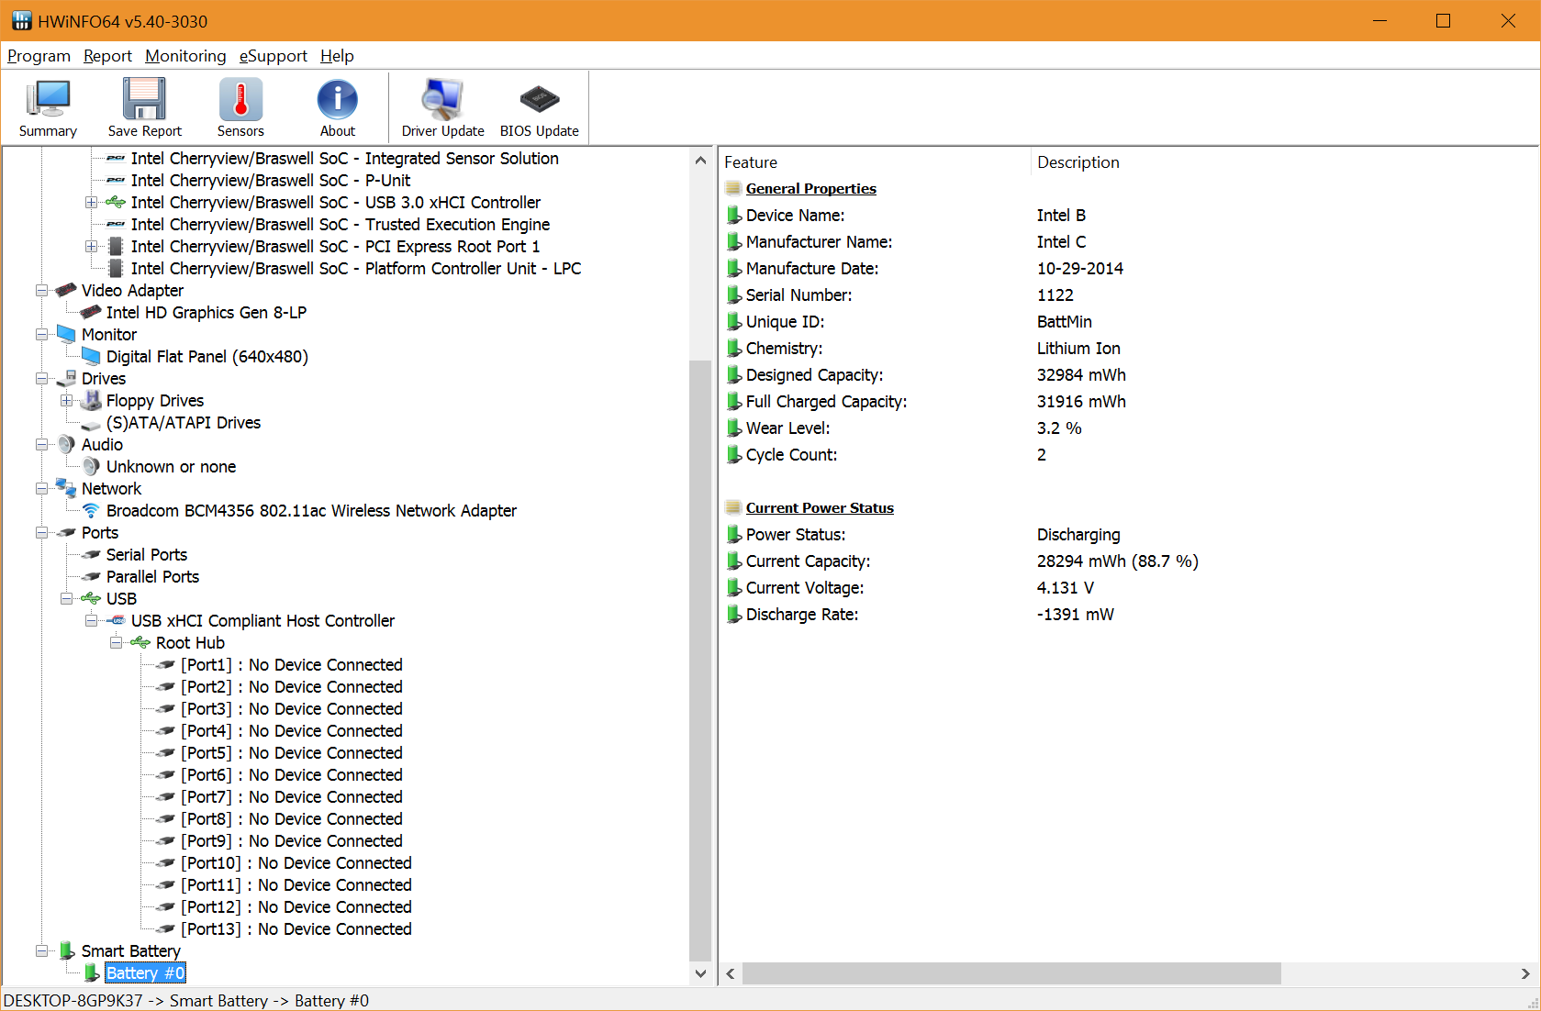The width and height of the screenshot is (1541, 1011).
Task: Click the Network category icon
Action: point(66,488)
